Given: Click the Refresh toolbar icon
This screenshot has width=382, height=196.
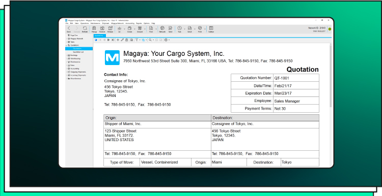Looking at the screenshot, I should tap(85, 28).
